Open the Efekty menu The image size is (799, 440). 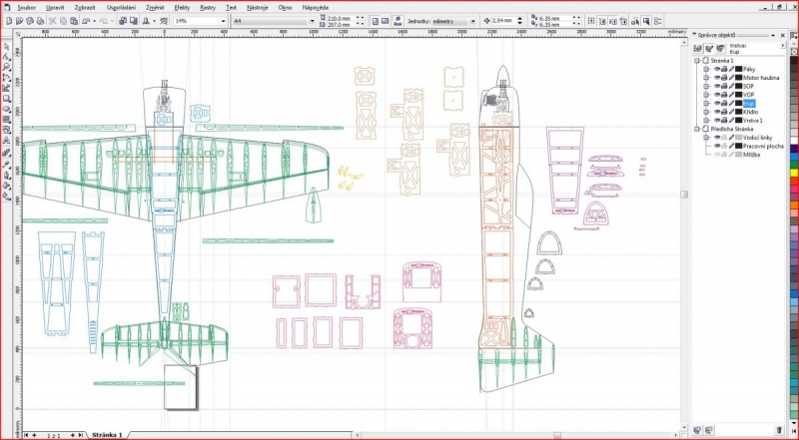182,7
